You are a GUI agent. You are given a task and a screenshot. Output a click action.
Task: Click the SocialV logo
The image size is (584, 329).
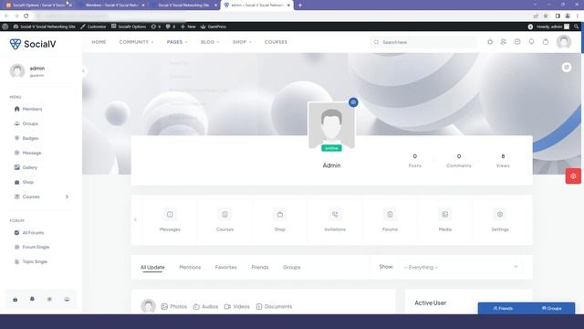tap(33, 44)
